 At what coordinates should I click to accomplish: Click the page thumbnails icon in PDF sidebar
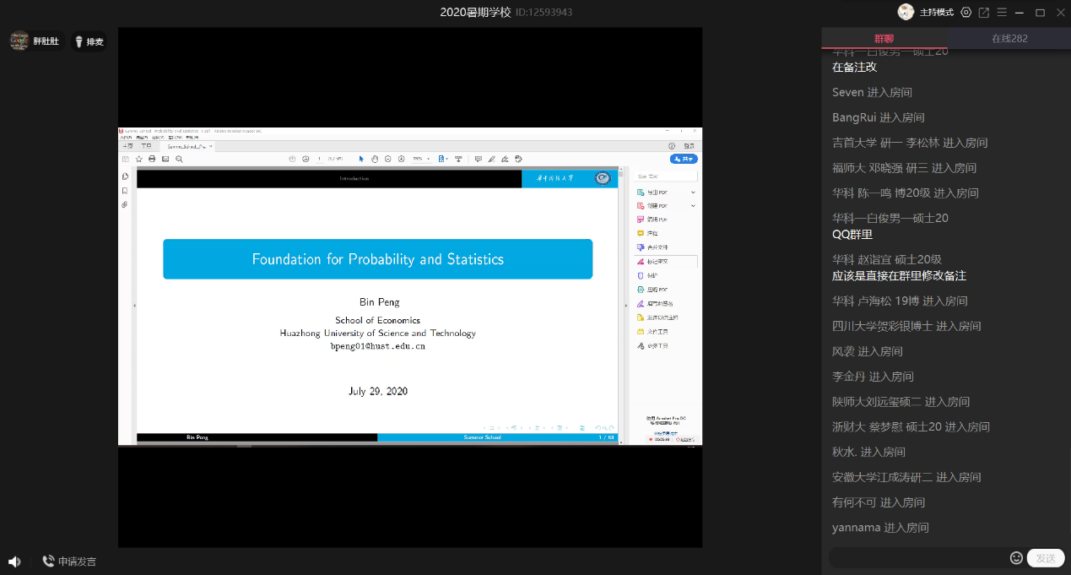125,176
